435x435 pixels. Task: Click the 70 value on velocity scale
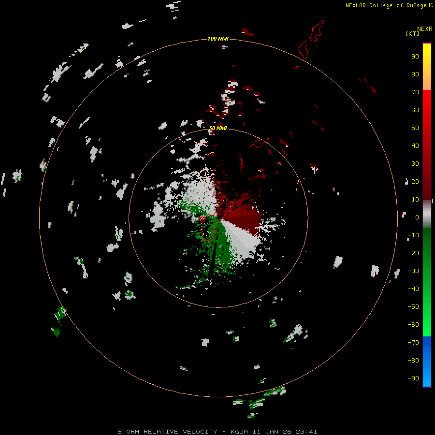tap(415, 92)
